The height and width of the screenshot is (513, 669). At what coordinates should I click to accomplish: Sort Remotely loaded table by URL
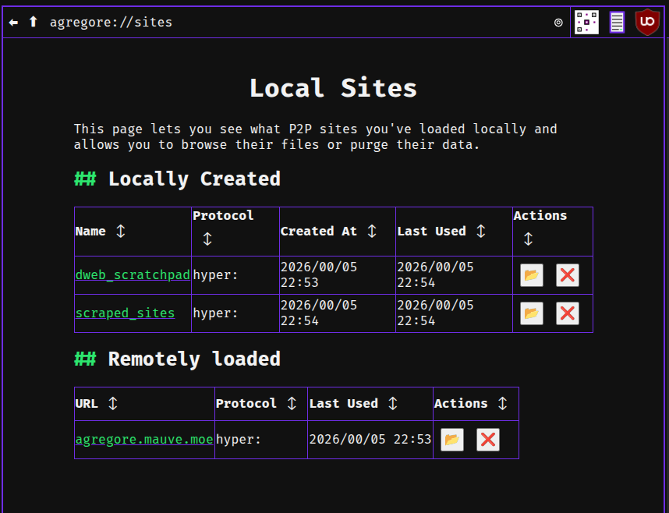tap(112, 404)
